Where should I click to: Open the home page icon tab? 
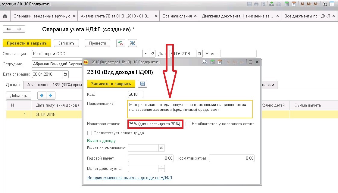click(x=5, y=16)
